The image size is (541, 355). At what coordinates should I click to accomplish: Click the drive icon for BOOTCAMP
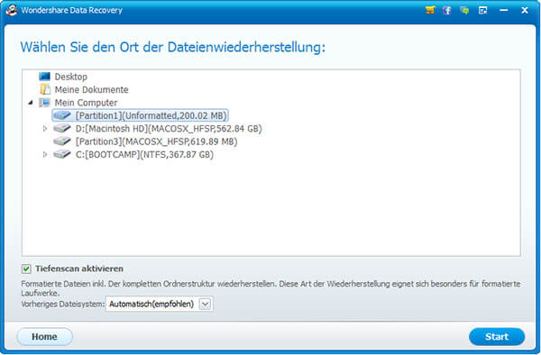62,154
